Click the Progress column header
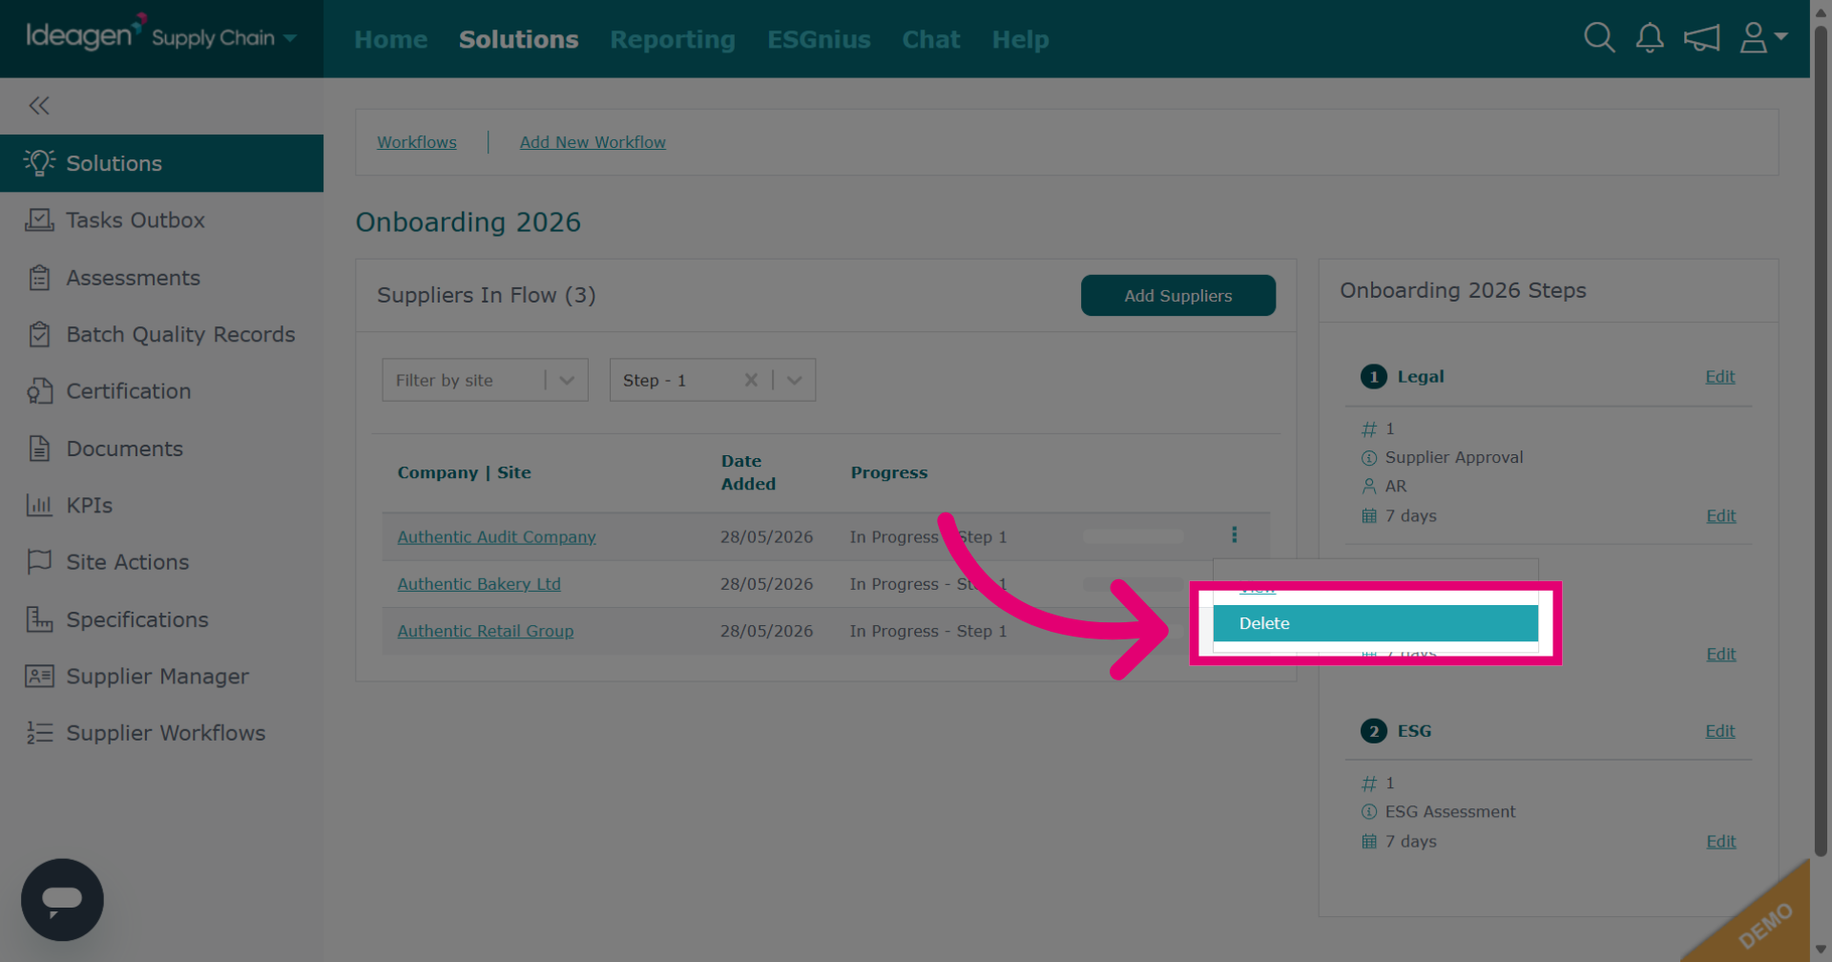 click(x=888, y=472)
